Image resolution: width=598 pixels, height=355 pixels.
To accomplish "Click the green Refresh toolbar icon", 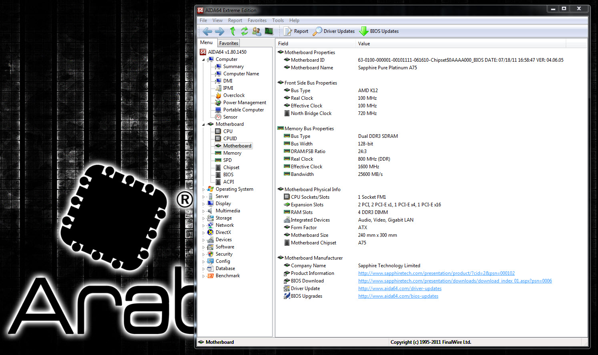I will coord(244,31).
